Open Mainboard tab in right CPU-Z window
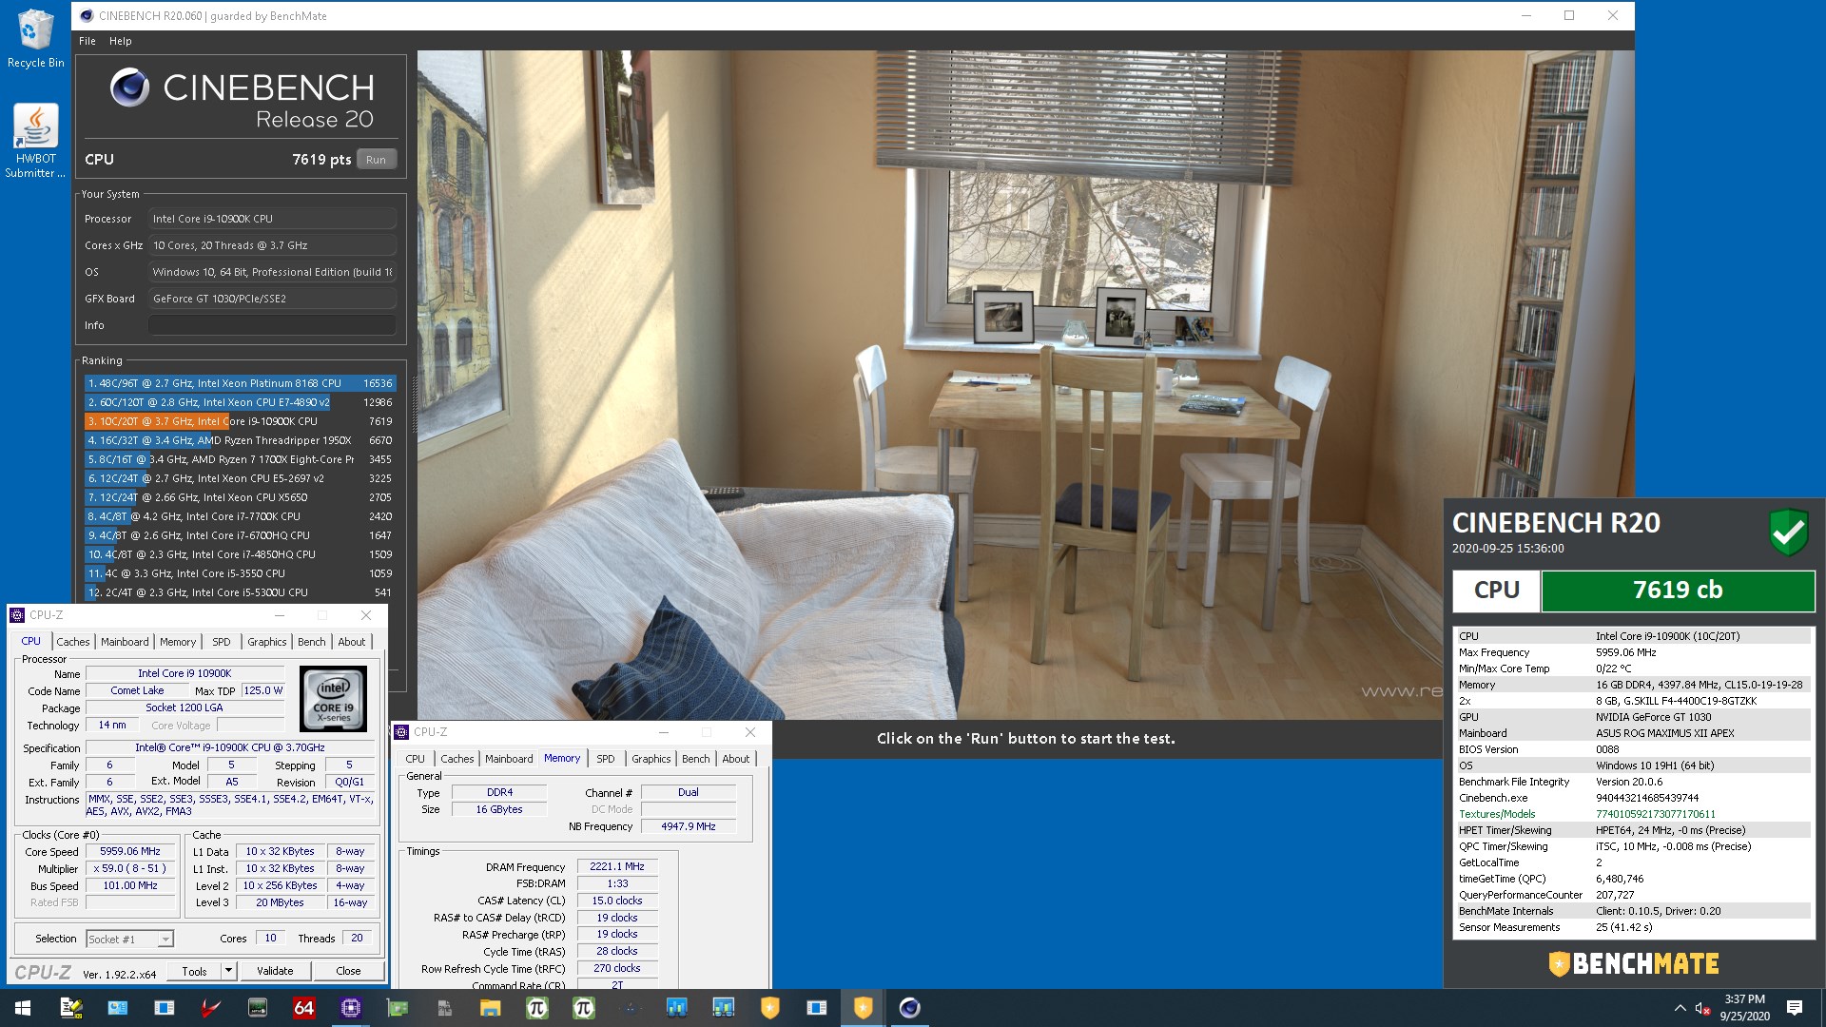Viewport: 1826px width, 1027px height. pos(509,759)
